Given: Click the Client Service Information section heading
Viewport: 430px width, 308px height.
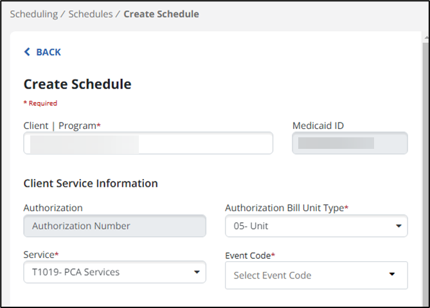Looking at the screenshot, I should tap(91, 184).
